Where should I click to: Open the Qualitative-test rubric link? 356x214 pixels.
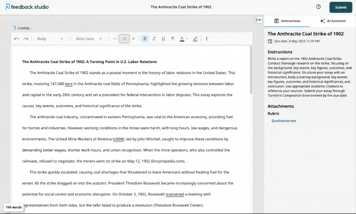284,121
